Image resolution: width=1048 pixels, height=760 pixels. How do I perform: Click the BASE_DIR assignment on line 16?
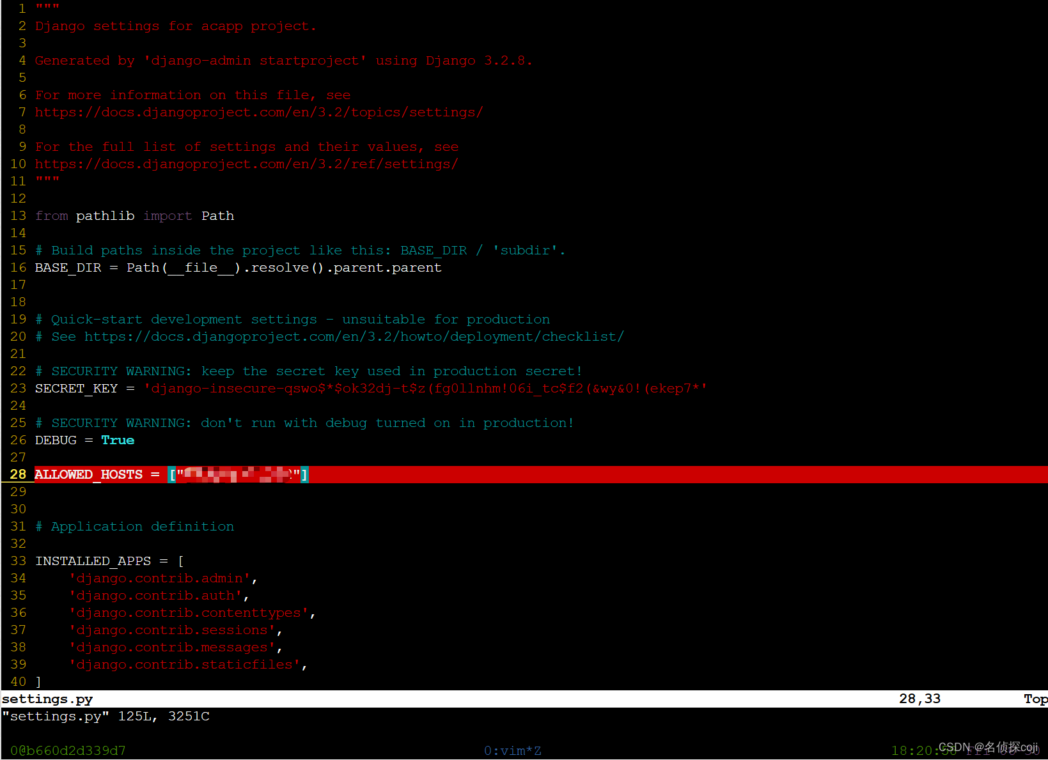(237, 267)
